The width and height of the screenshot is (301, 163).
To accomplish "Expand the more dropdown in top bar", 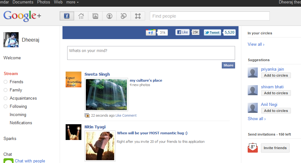I will pyautogui.click(x=73, y=2).
